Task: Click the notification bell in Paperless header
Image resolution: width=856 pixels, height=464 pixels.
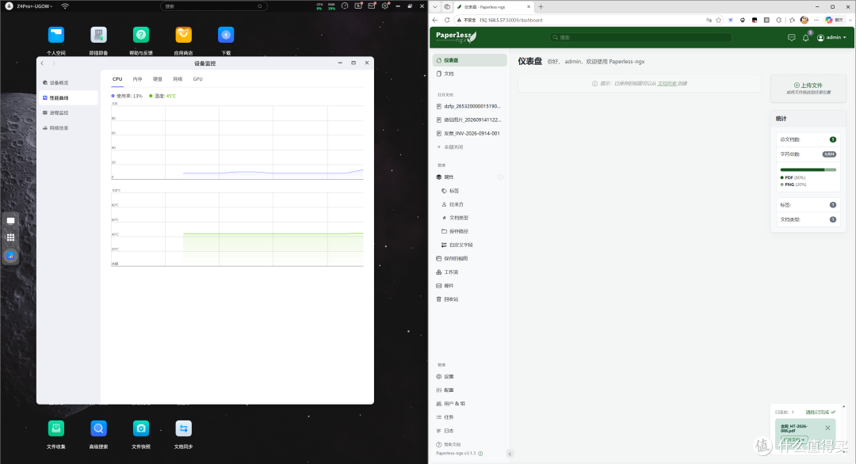Action: coord(806,38)
